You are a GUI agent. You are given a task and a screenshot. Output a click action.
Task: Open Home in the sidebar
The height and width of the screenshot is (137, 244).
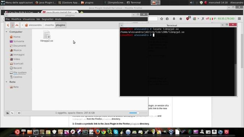coord(15,37)
